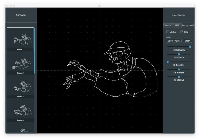
Task: Click the Clear button
Action: 187,41
